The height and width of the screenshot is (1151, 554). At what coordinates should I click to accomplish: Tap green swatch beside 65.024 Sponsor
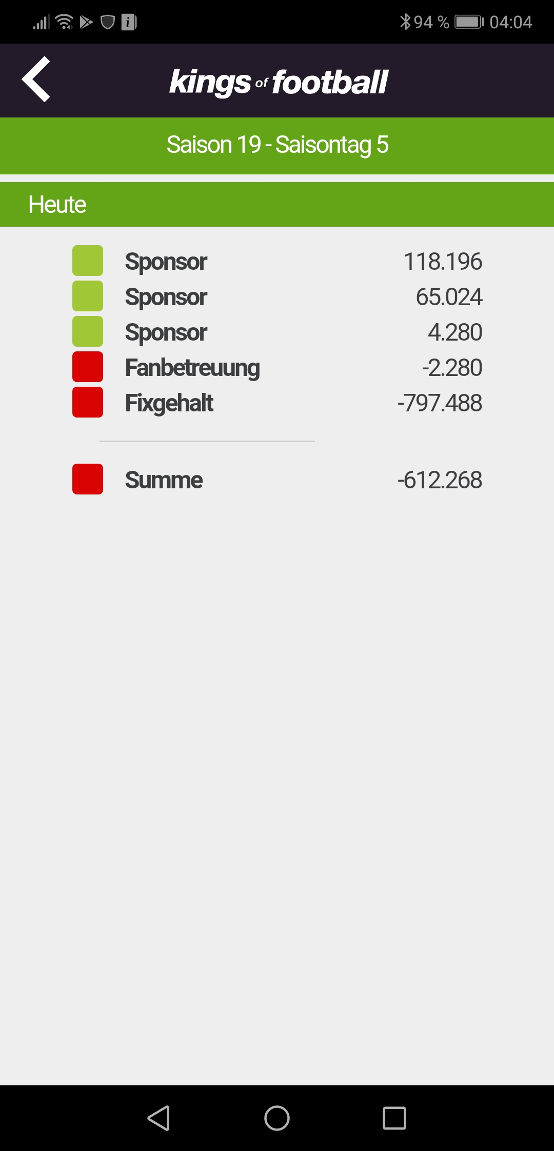[88, 296]
